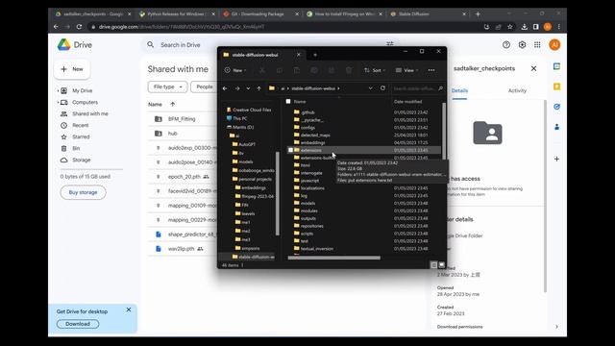615x346 pixels.
Task: Open the Activity tab in details panel
Action: click(517, 90)
